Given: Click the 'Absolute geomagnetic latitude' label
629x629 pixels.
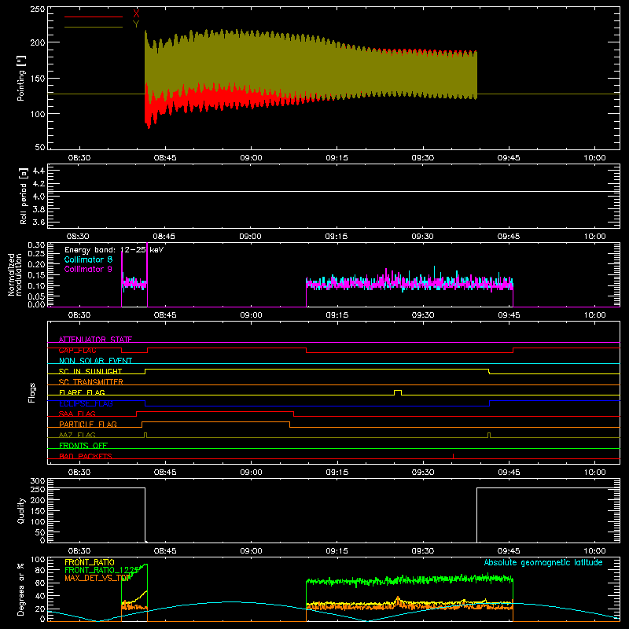Looking at the screenshot, I should (543, 562).
